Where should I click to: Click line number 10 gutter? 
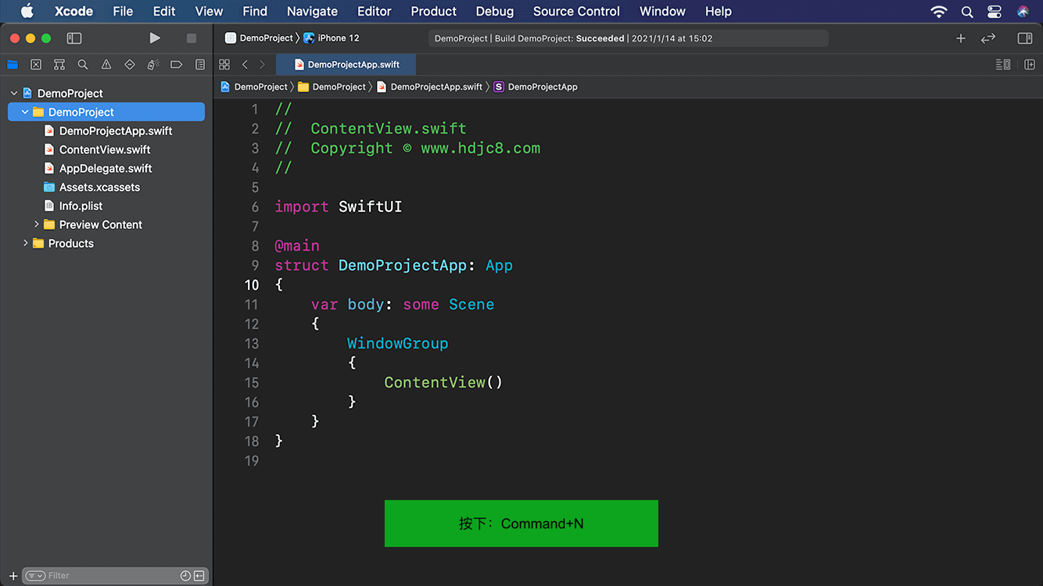pos(252,285)
